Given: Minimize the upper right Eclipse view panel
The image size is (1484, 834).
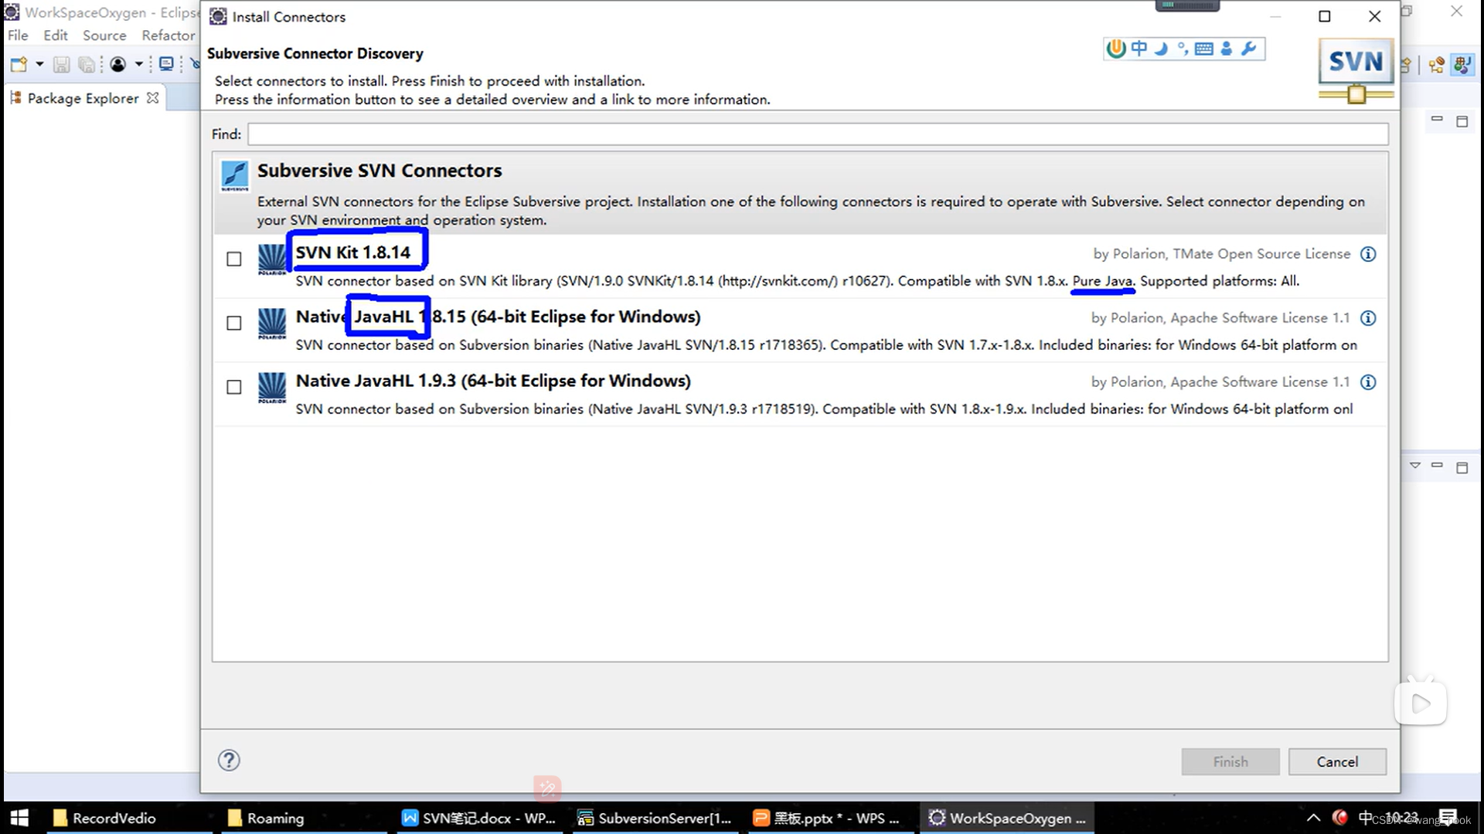Looking at the screenshot, I should [x=1437, y=120].
